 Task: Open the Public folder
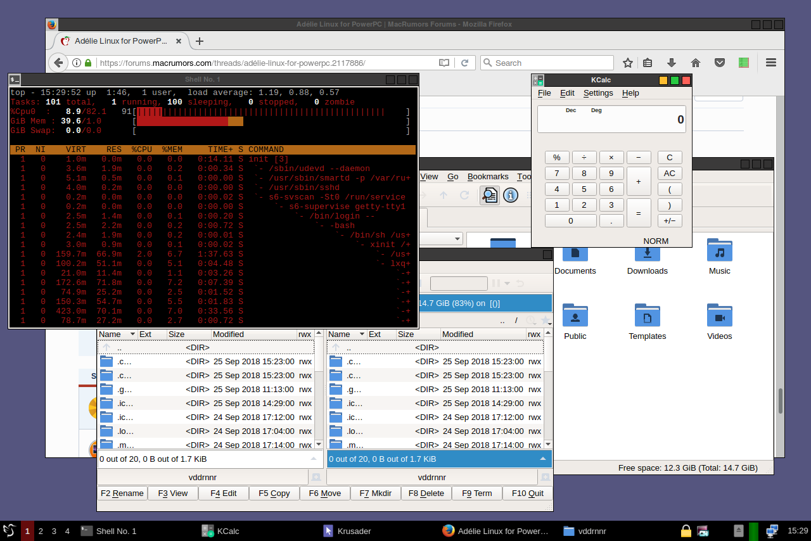coord(575,322)
